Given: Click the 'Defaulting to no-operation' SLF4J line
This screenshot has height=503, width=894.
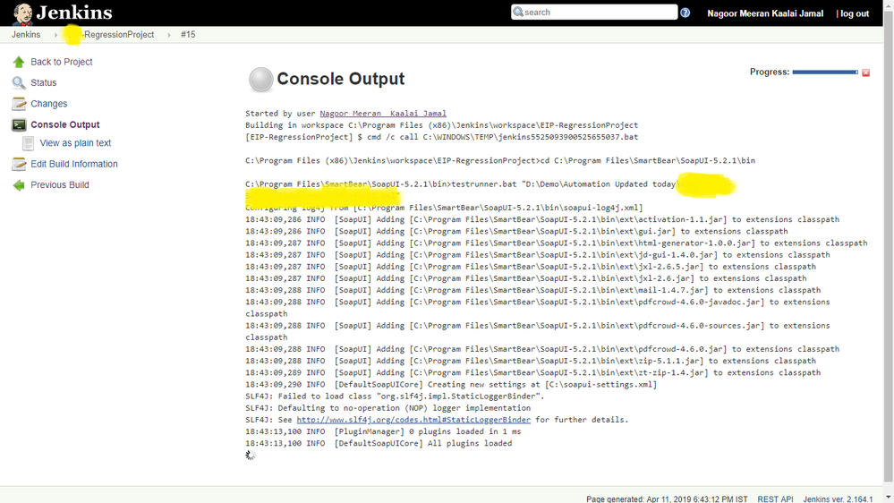Looking at the screenshot, I should coord(387,408).
